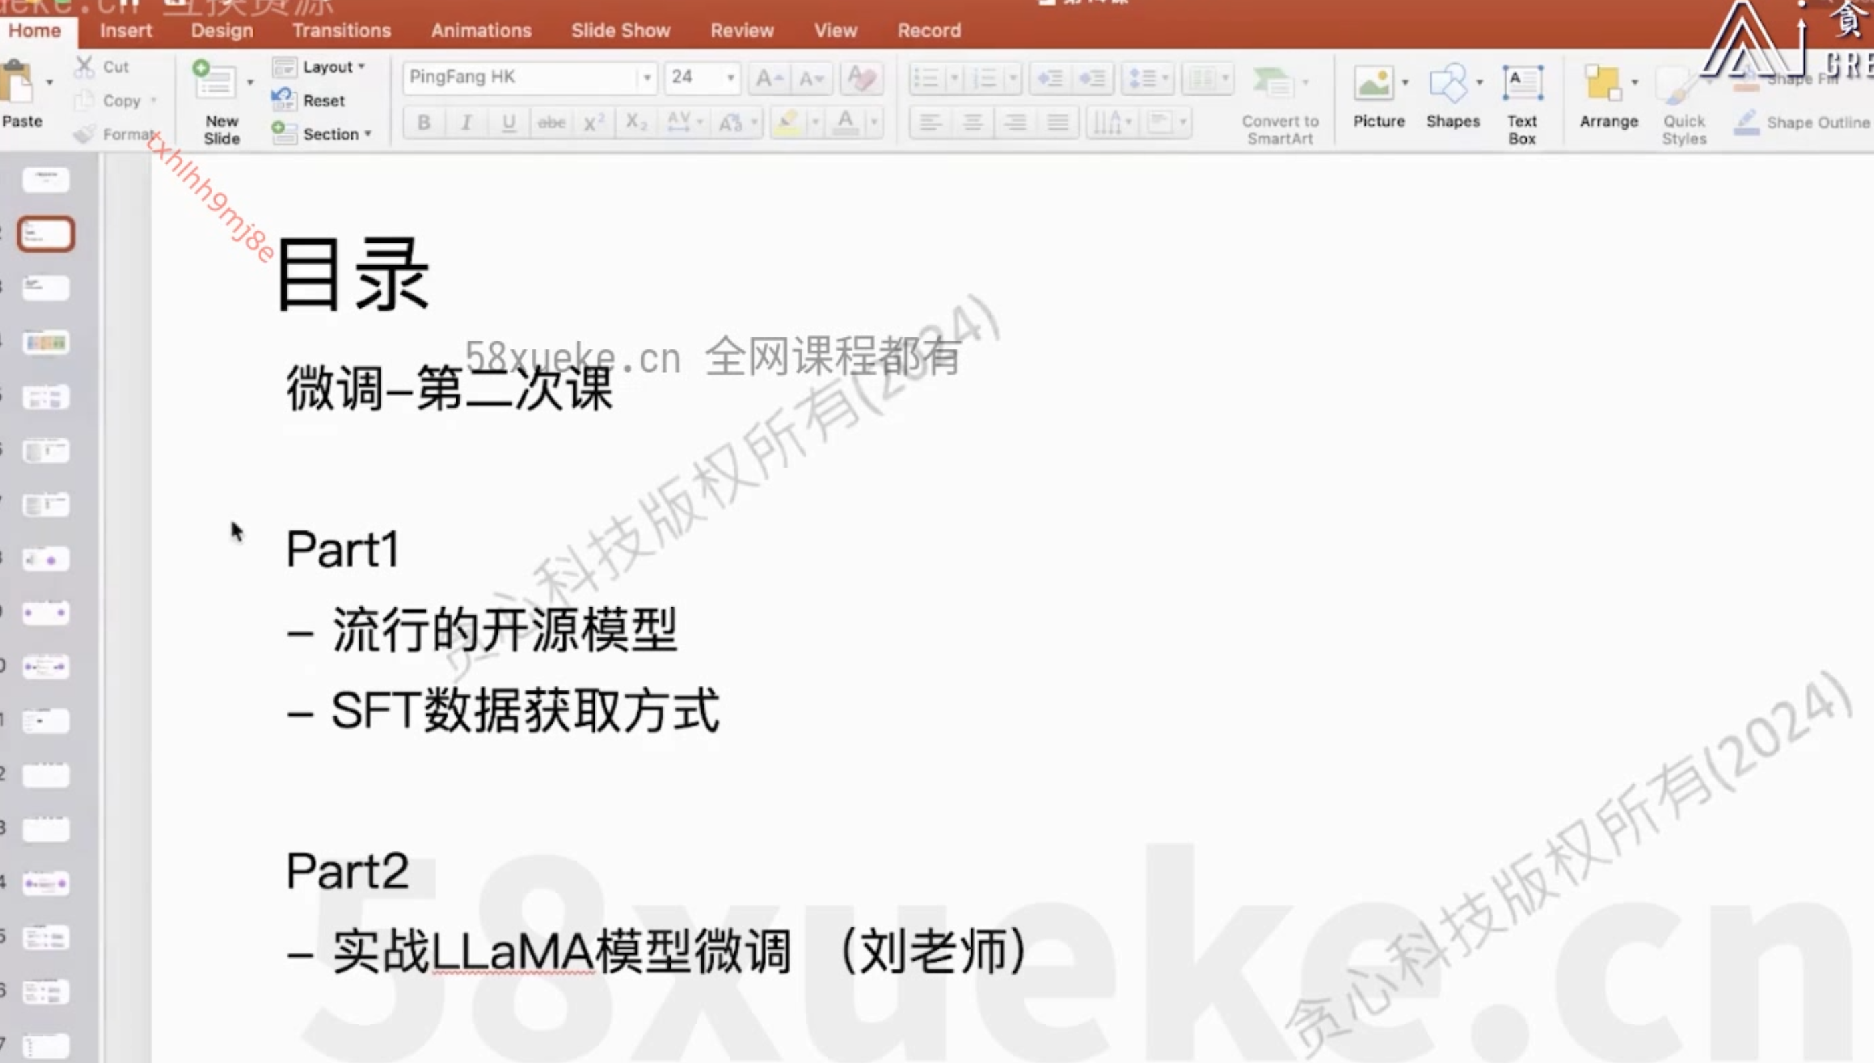
Task: Toggle Italic formatting button
Action: click(466, 122)
